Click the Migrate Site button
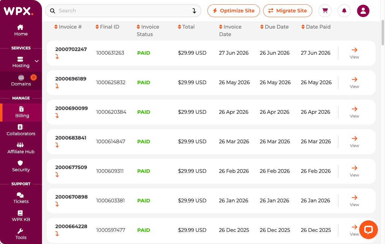The height and width of the screenshot is (244, 385). click(288, 11)
